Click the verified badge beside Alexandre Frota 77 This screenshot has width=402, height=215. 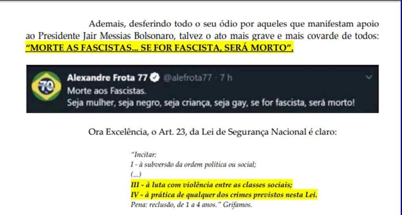point(155,77)
